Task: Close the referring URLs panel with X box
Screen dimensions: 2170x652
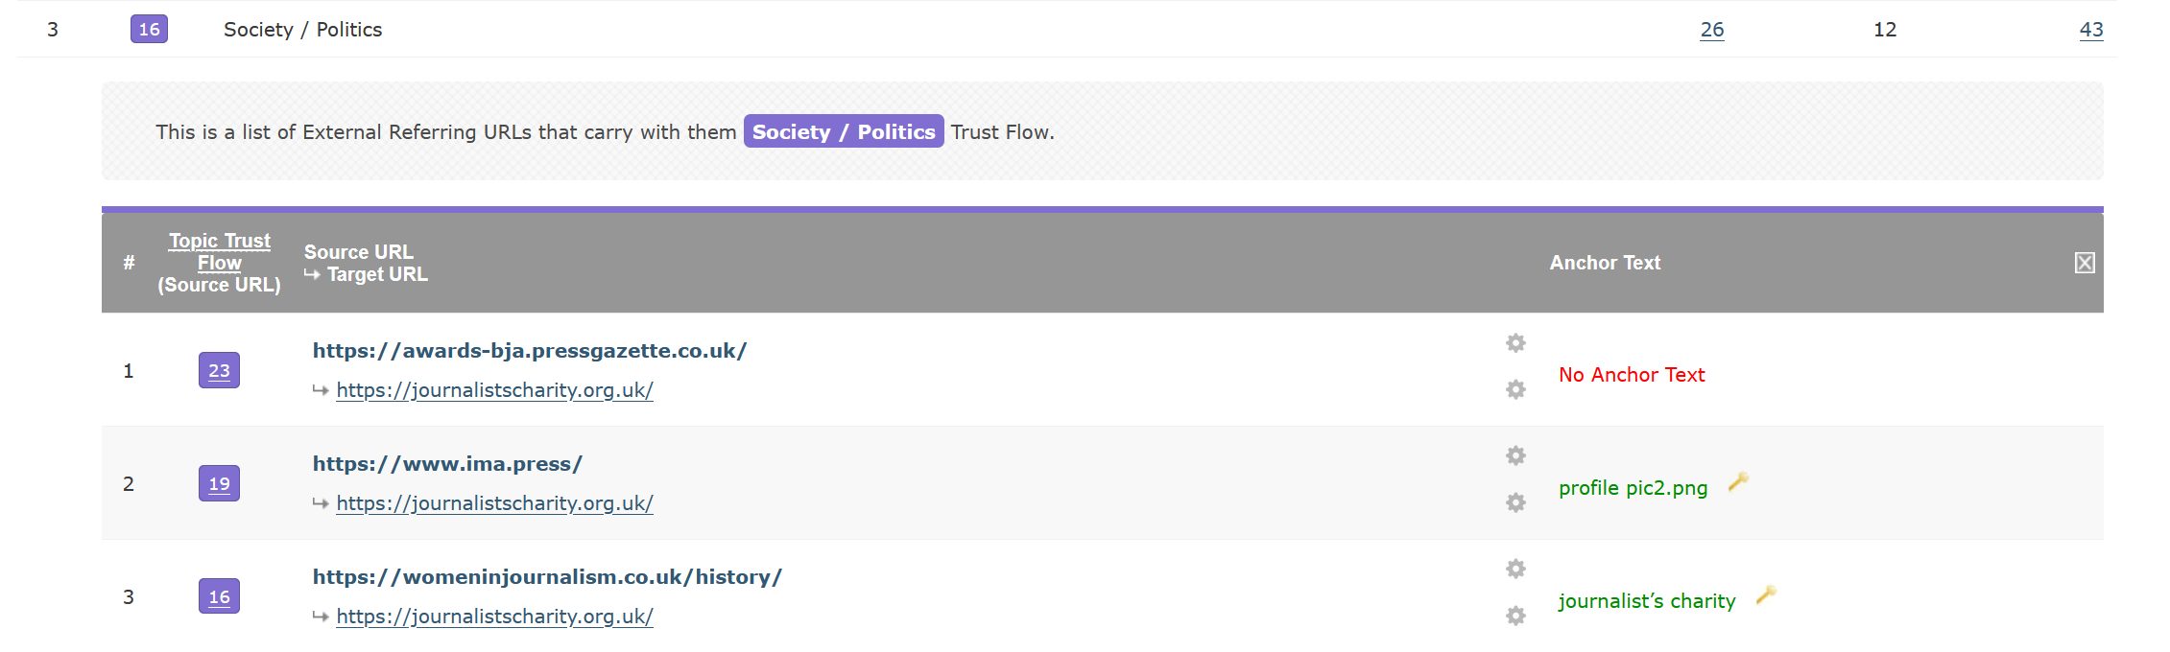Action: coord(2085,263)
